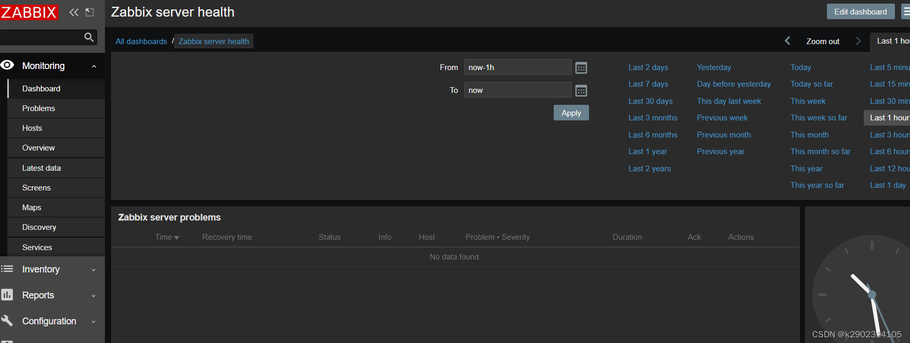Shift time range forward with right arrow

(x=858, y=41)
